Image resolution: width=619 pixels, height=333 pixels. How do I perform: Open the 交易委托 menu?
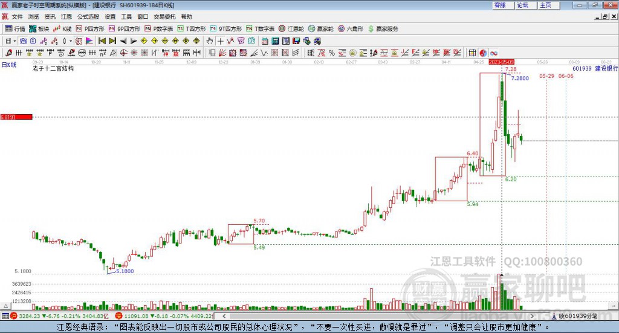[164, 16]
